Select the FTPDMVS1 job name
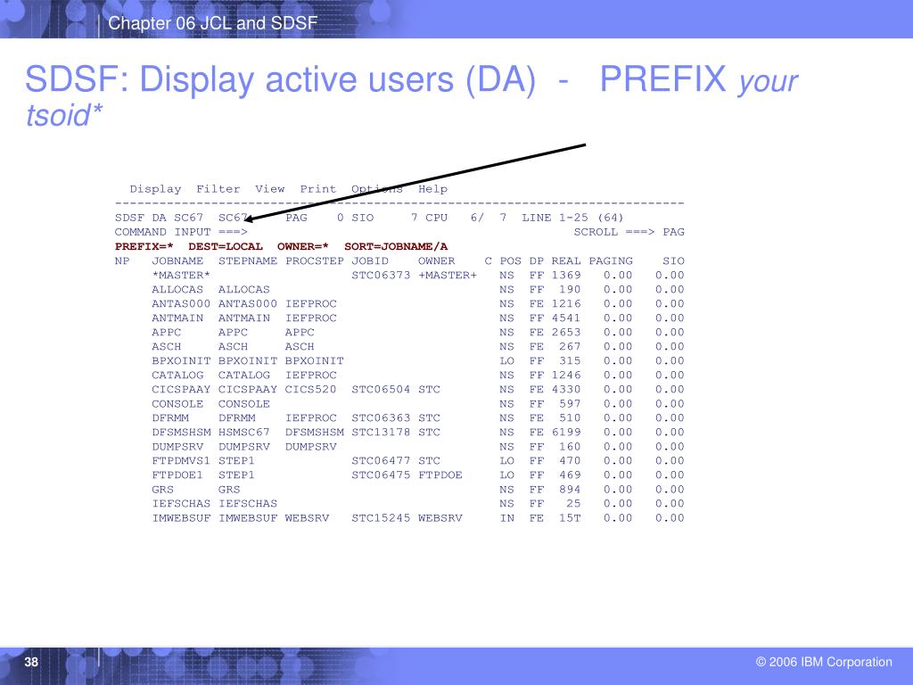 point(181,461)
